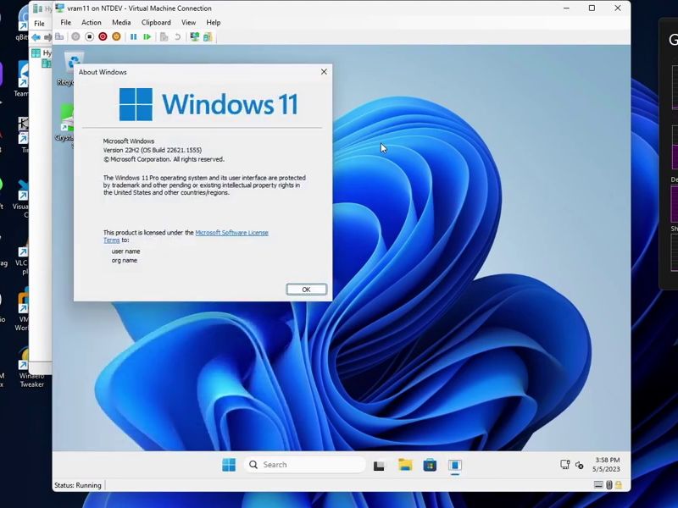This screenshot has height=508, width=678.
Task: Create a checkpoint via the toolbar icon
Action: [164, 37]
